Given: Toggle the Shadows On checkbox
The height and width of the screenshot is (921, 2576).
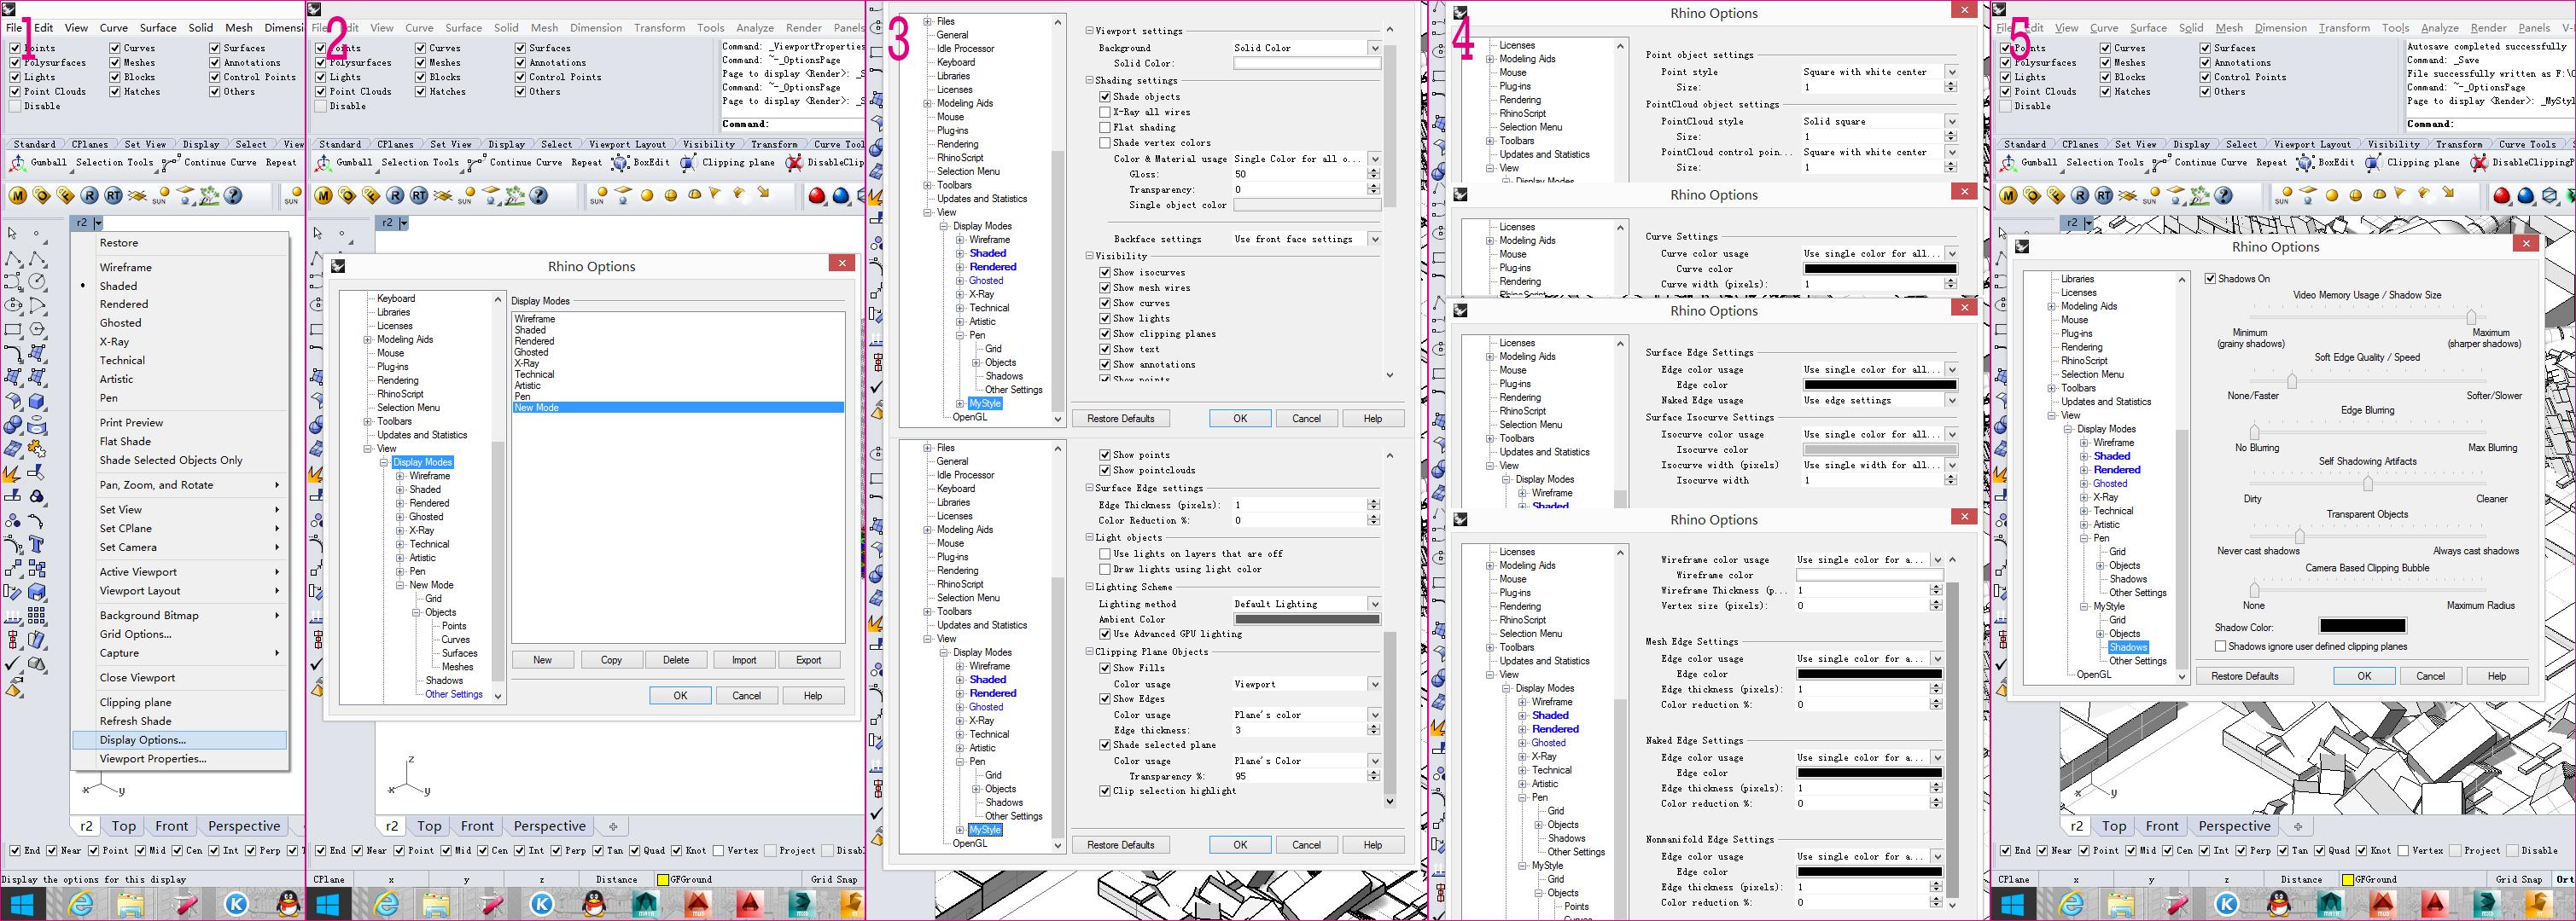Looking at the screenshot, I should [x=2210, y=279].
